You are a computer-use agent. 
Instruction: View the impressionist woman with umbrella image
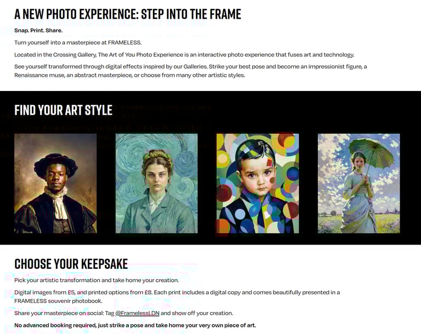click(359, 183)
